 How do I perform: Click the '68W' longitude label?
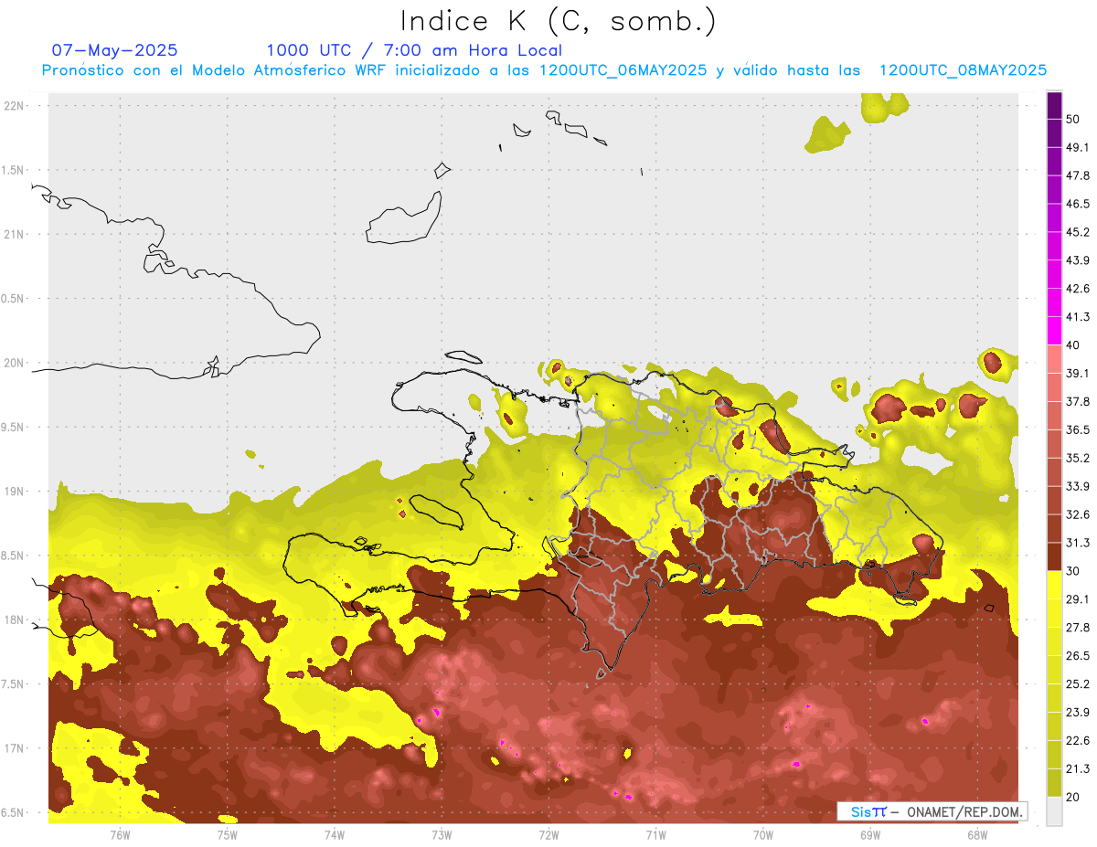(977, 835)
